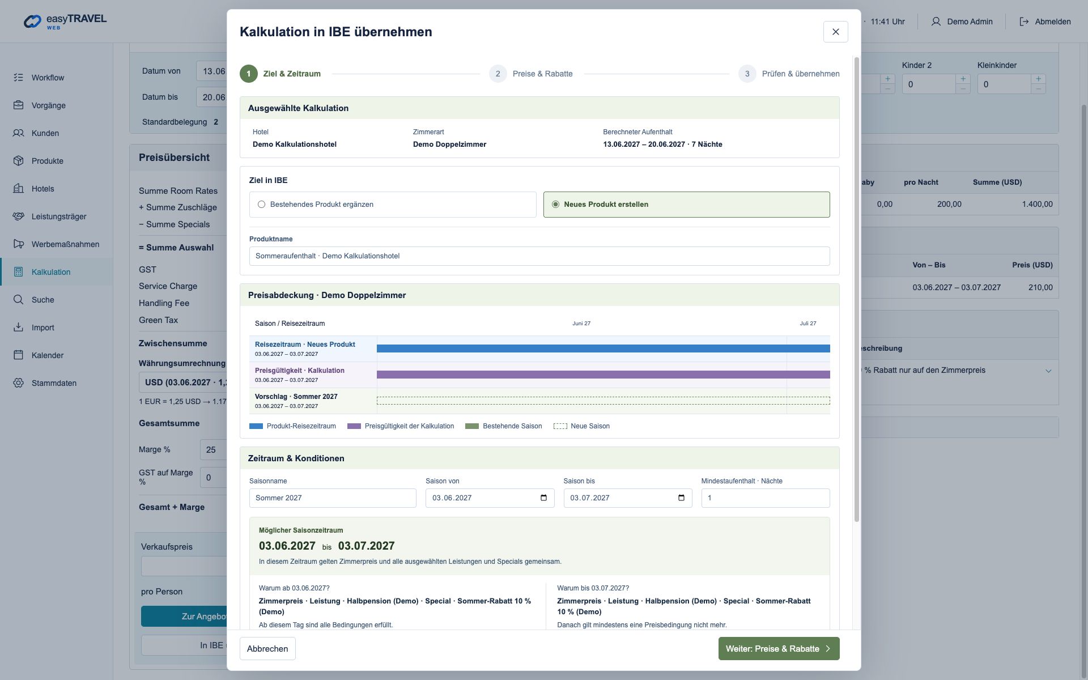
Task: Click the Demo Admin user icon
Action: (x=936, y=22)
